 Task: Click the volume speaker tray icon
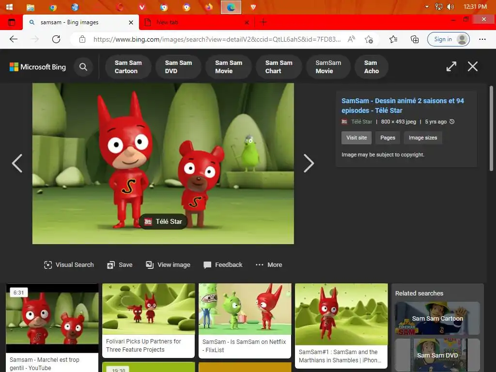[x=450, y=7]
